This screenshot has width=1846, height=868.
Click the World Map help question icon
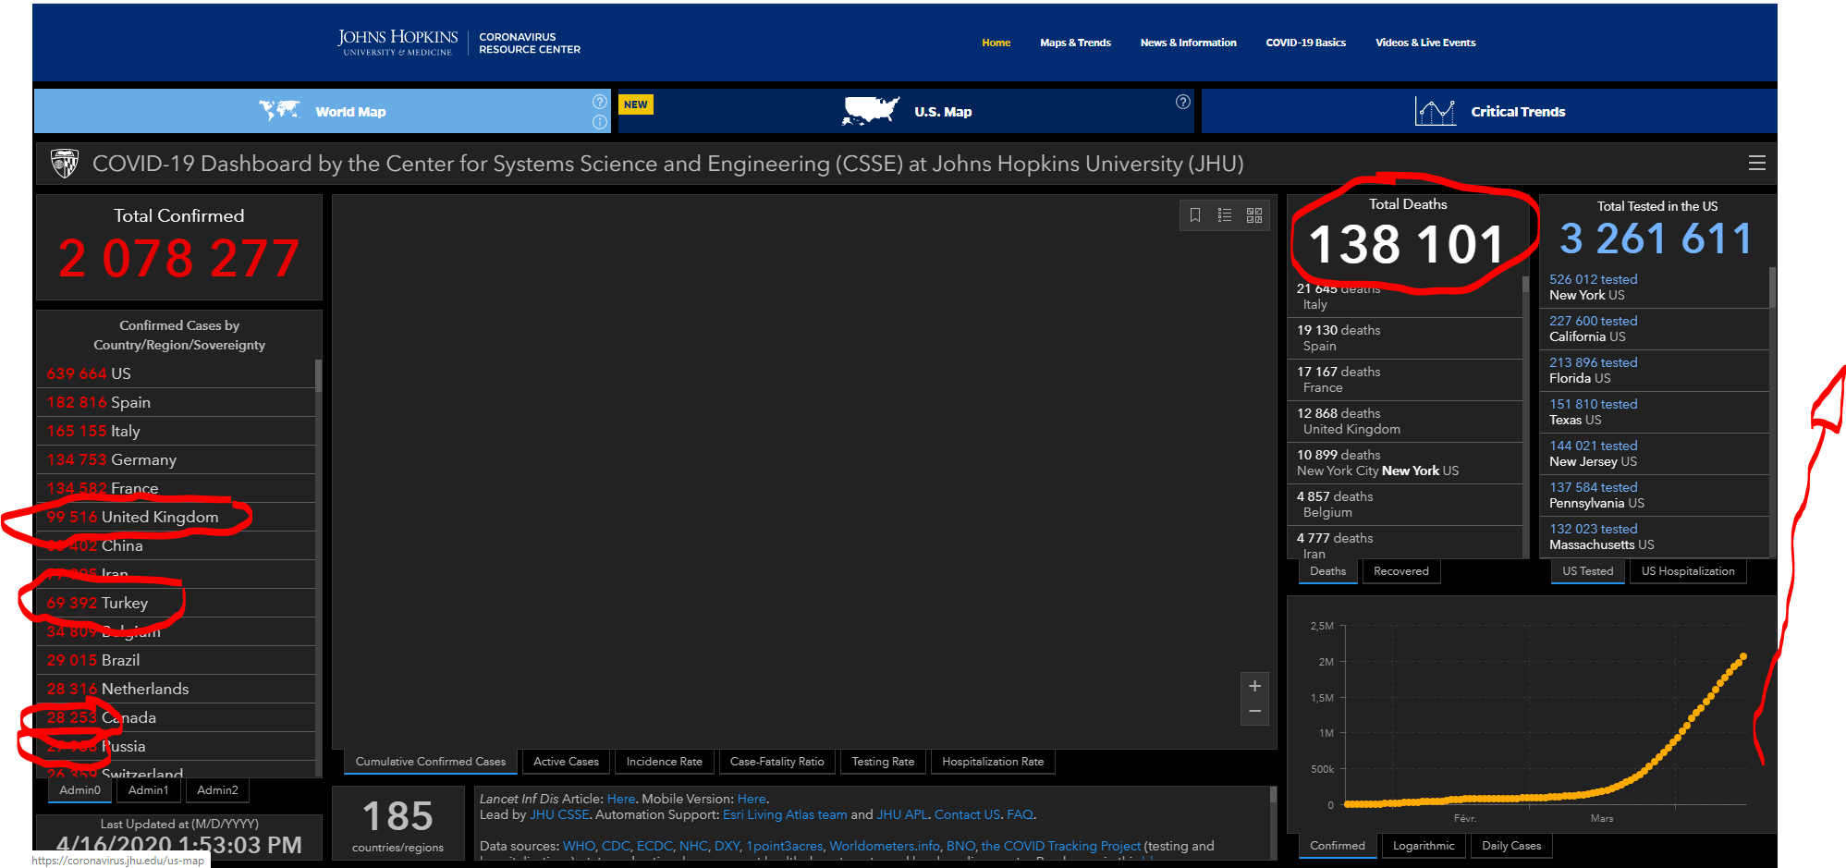[x=600, y=102]
